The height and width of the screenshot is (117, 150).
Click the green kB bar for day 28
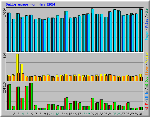point(128,106)
